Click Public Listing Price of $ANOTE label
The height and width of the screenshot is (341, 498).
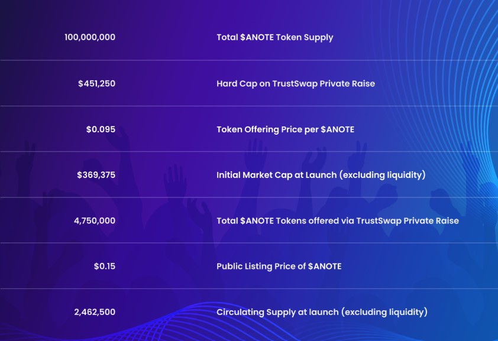(x=279, y=266)
